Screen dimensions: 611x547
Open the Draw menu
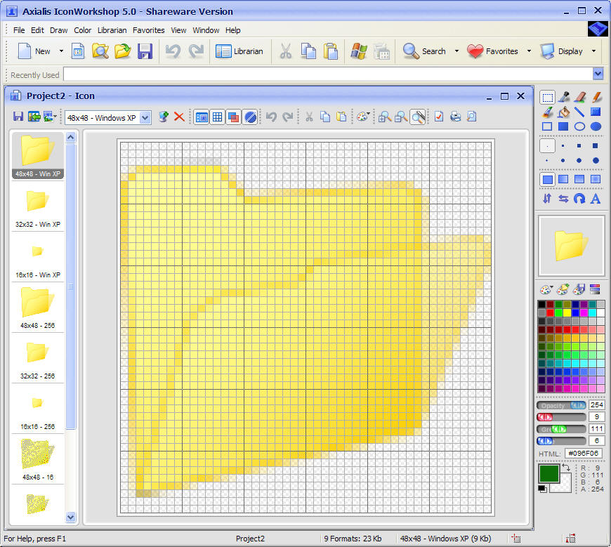click(59, 30)
